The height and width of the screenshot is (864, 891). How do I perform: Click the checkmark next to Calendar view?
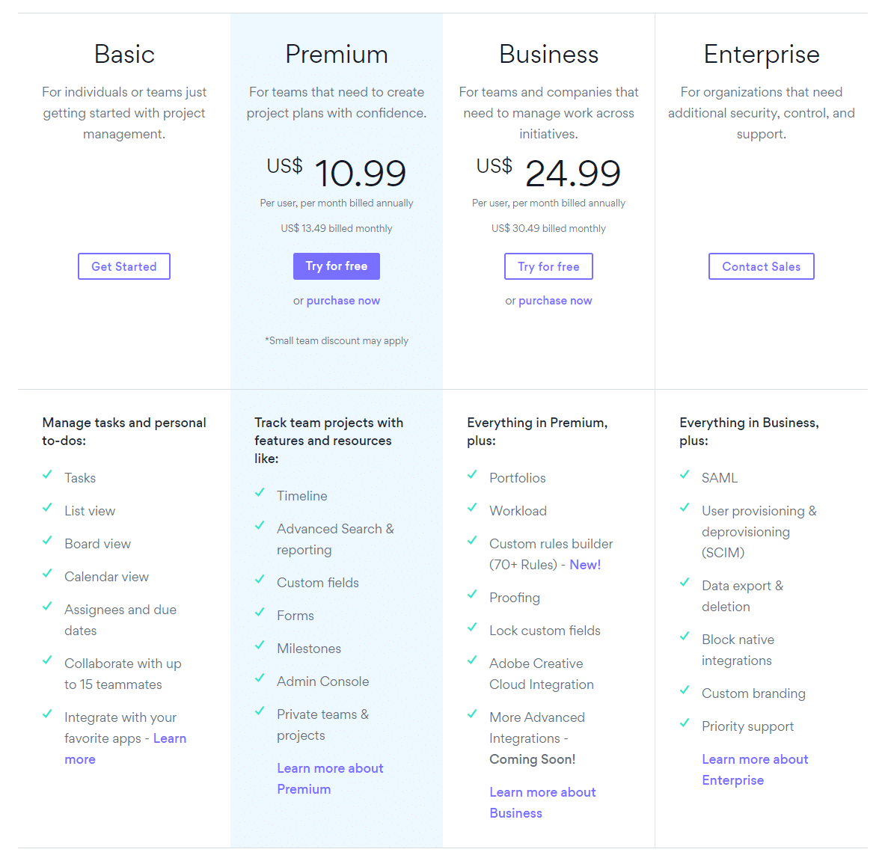click(x=47, y=573)
